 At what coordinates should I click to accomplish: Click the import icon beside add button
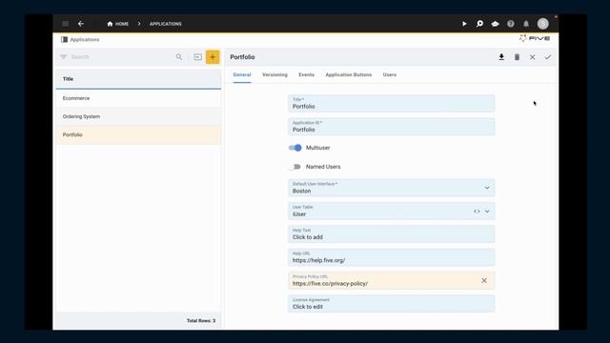197,57
